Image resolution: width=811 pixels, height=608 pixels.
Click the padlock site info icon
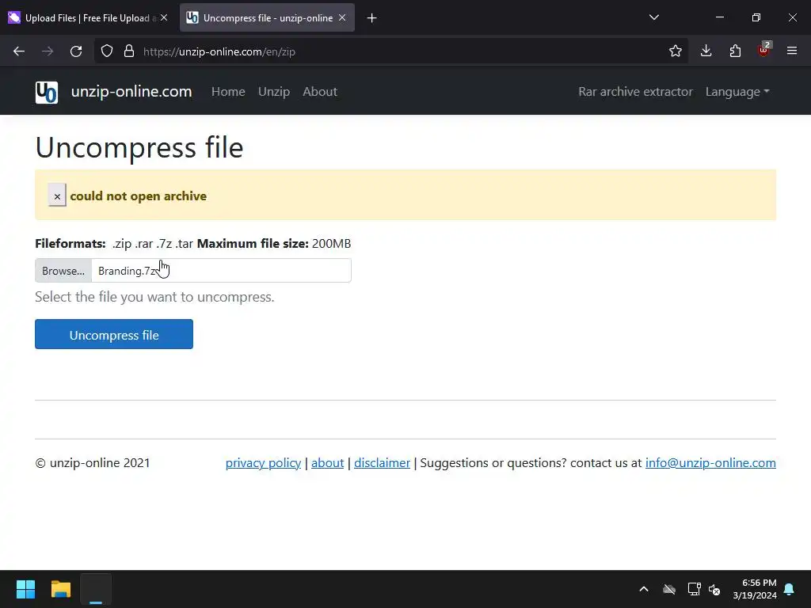[129, 51]
